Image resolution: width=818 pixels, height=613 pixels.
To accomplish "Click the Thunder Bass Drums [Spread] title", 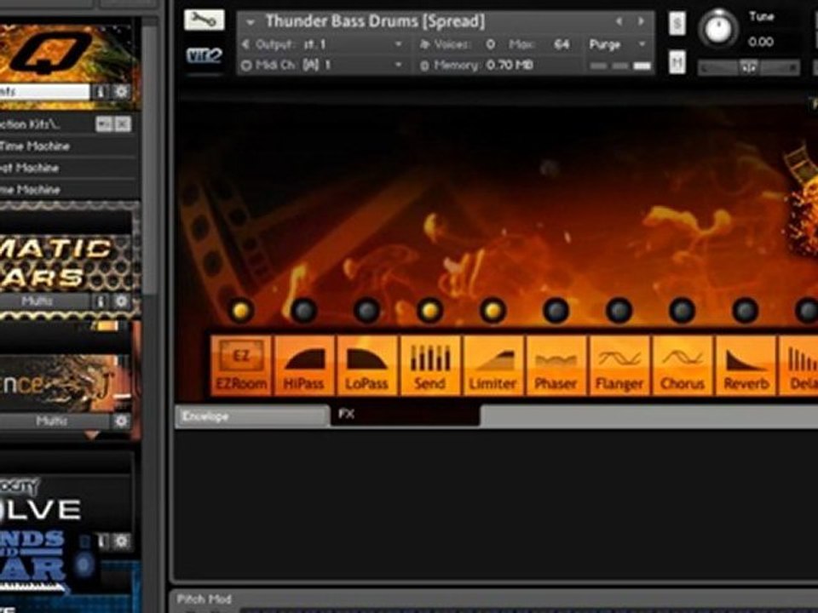I will (x=375, y=22).
